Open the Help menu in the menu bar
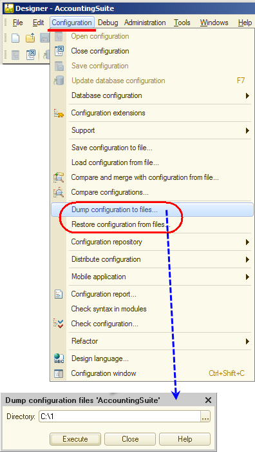The width and height of the screenshot is (255, 452). [245, 23]
